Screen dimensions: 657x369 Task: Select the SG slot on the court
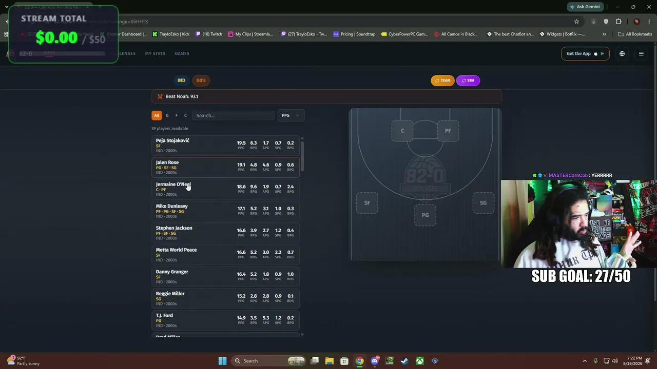[483, 203]
